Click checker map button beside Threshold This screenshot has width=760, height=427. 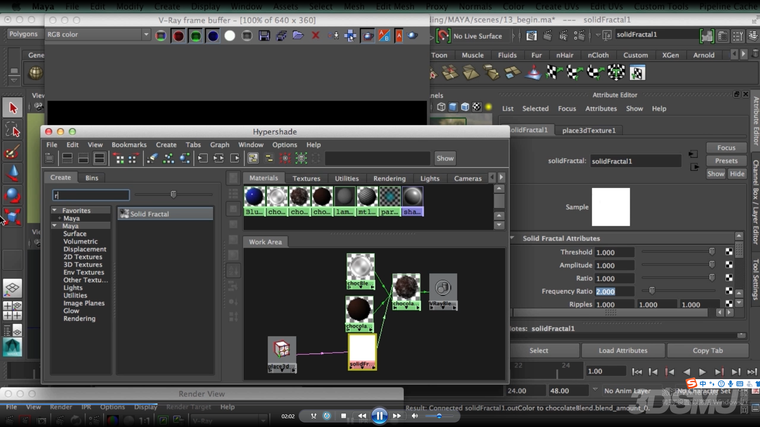click(729, 252)
